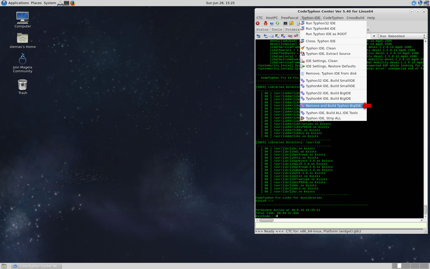Expand dropdown arrow left of Run Embedded

[x=374, y=36]
